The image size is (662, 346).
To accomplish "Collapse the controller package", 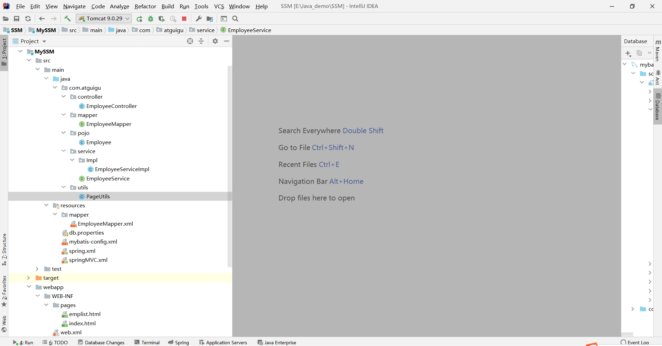I will coord(64,97).
